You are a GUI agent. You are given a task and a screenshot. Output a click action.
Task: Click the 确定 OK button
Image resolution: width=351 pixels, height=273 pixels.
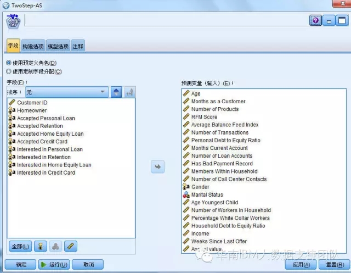pos(21,264)
